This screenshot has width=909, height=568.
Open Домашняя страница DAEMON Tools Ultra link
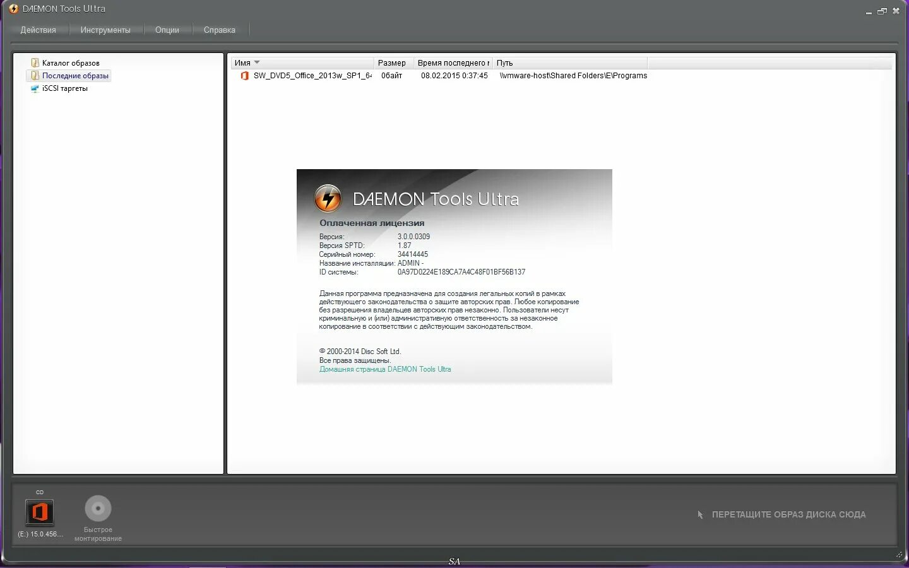point(385,369)
